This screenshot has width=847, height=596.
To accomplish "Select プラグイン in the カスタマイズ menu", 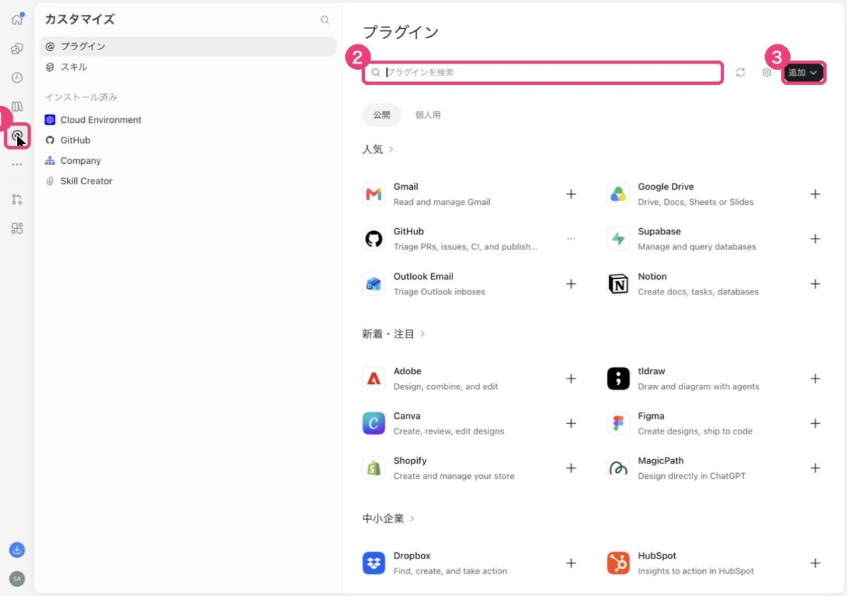I will 188,47.
